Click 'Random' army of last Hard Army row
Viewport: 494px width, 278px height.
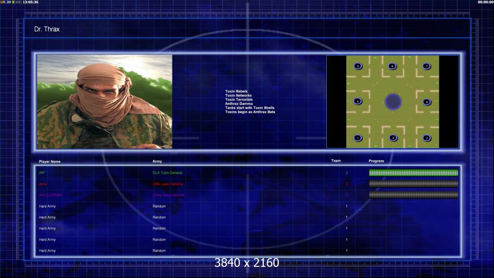[x=159, y=251]
